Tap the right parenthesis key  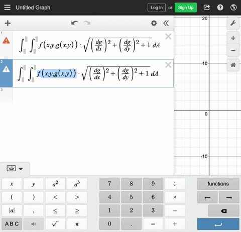34,197
